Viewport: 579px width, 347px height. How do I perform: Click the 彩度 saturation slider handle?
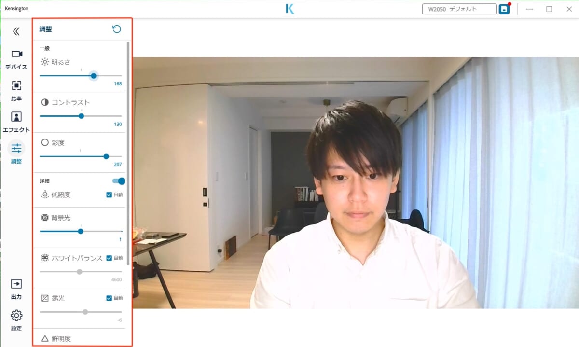106,156
